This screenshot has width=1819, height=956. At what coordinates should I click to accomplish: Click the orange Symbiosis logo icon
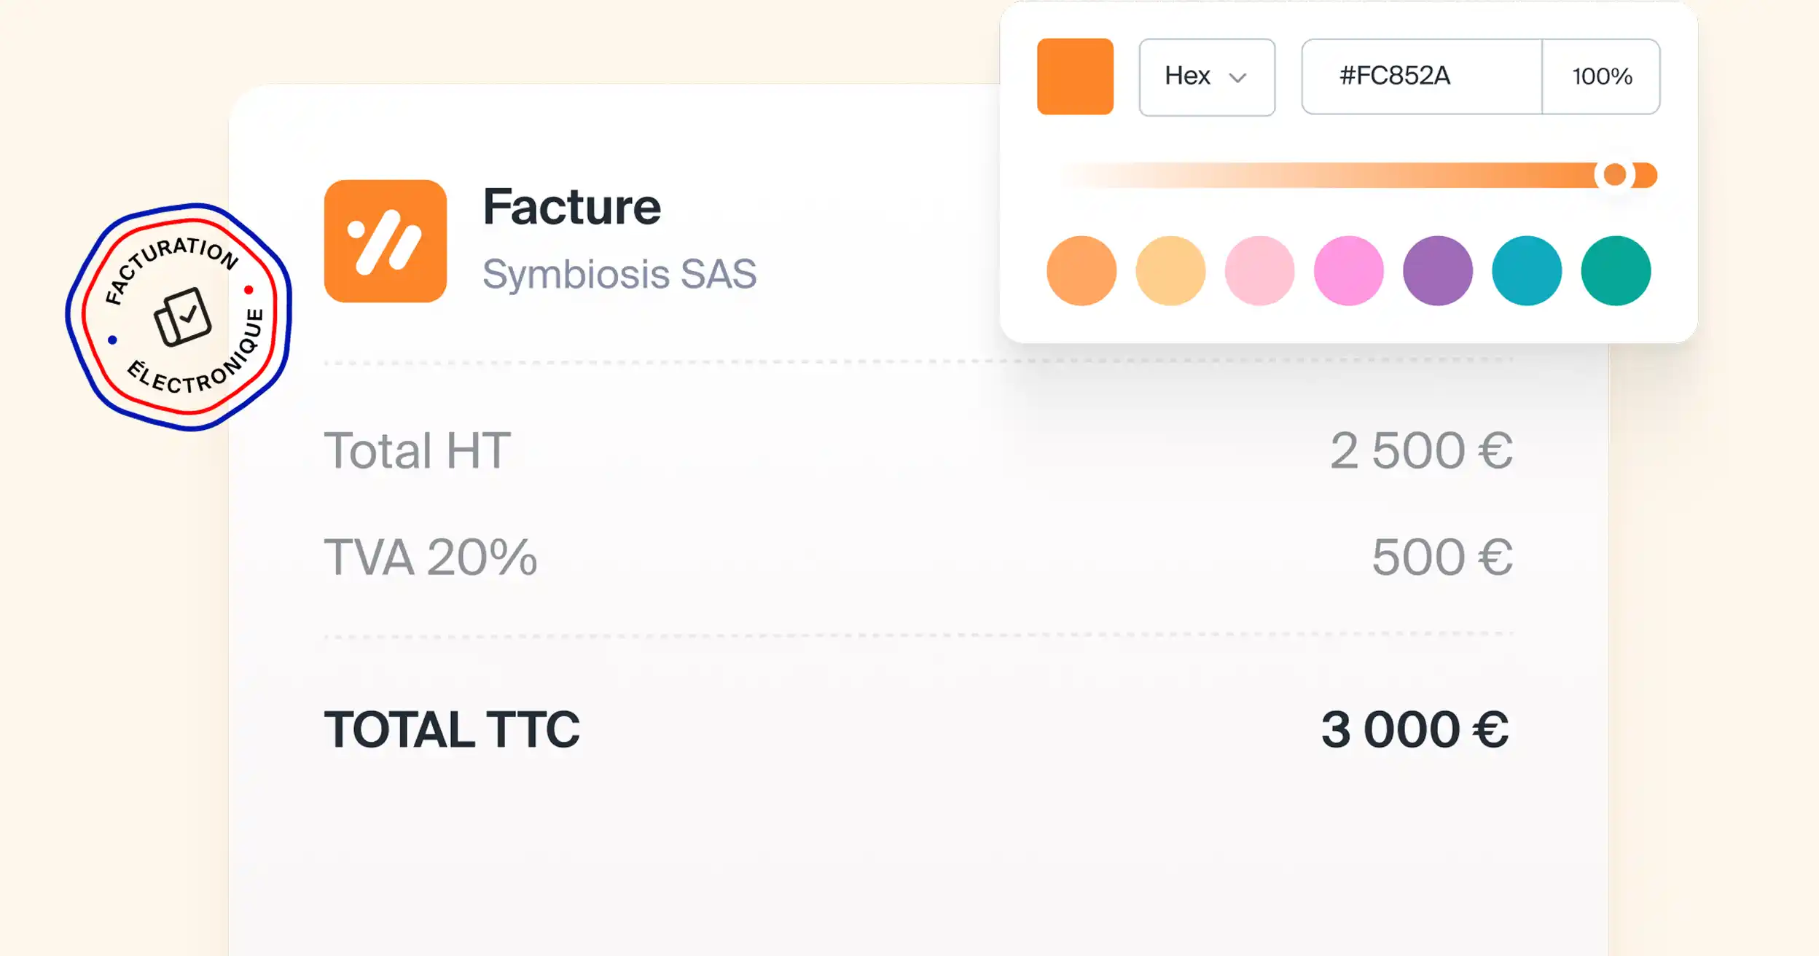click(385, 241)
